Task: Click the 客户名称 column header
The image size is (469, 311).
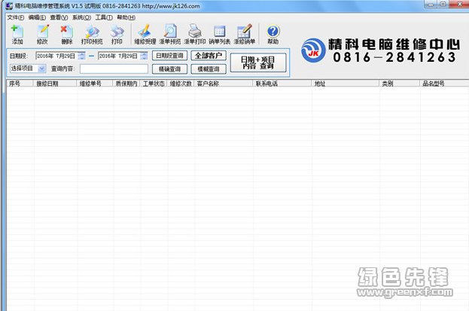Action: [x=223, y=84]
